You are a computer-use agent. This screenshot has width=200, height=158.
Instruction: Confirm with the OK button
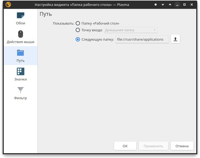click(125, 146)
